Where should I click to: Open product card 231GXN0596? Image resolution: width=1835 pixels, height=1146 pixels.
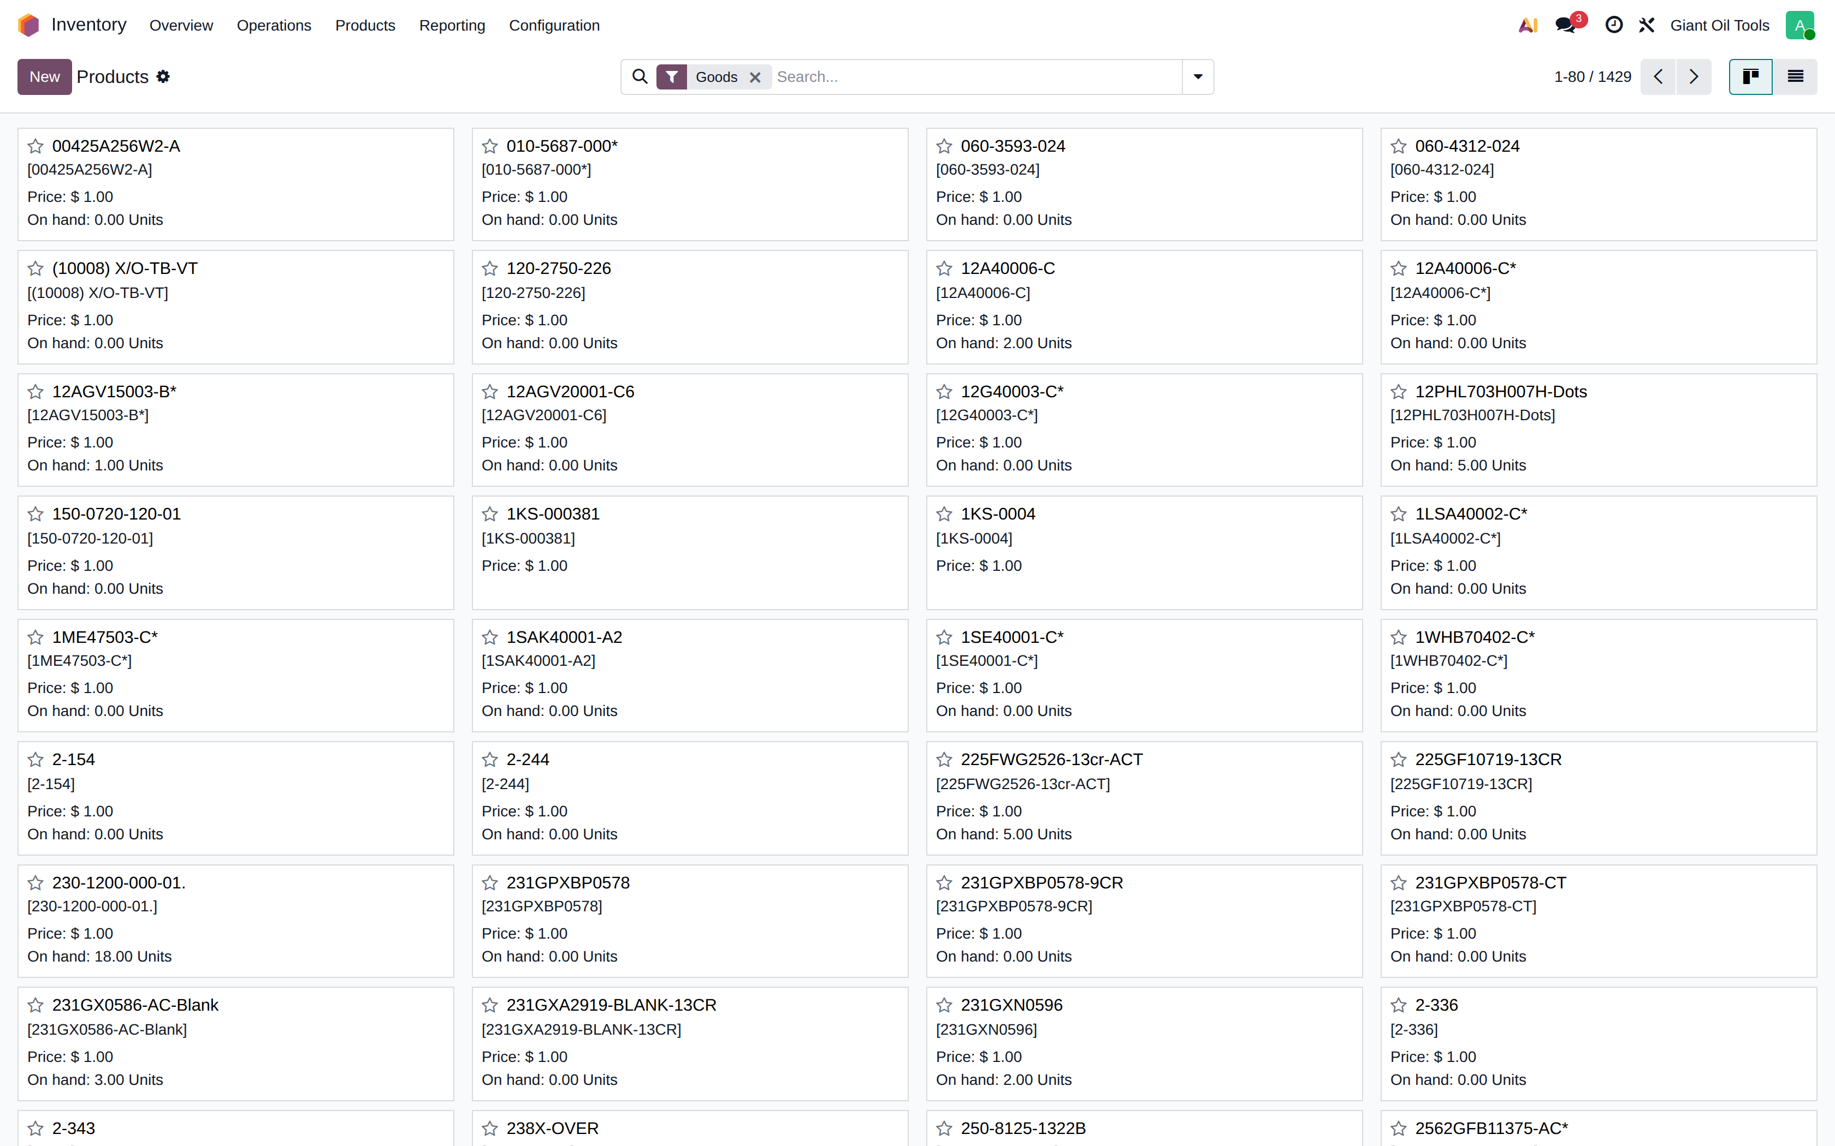pos(1144,1043)
